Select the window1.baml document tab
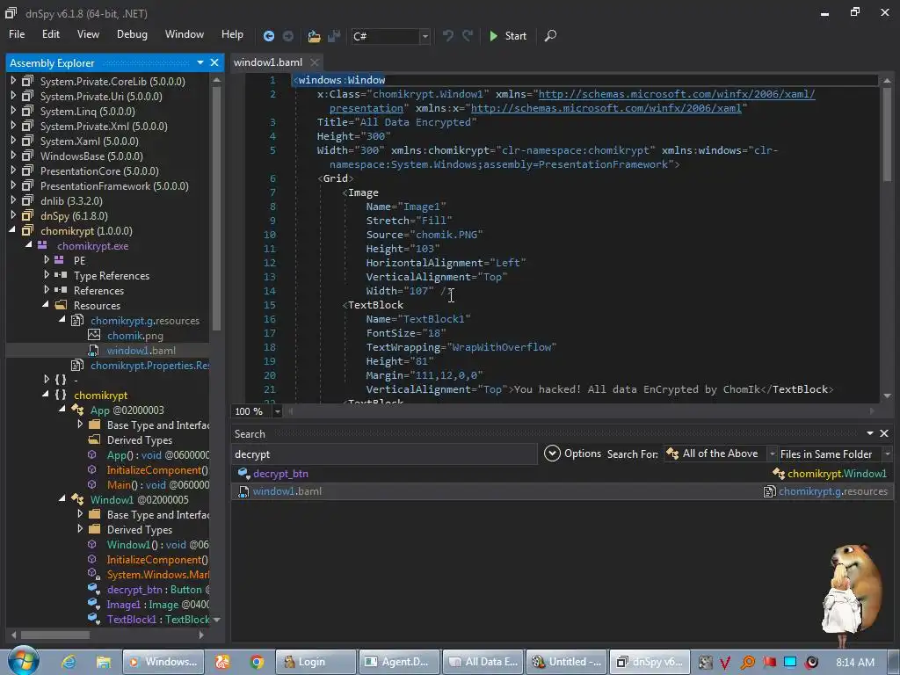The height and width of the screenshot is (675, 900). pyautogui.click(x=267, y=62)
